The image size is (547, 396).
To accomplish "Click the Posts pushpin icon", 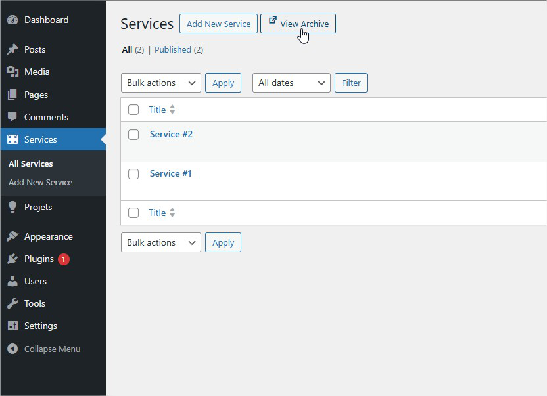I will 12,49.
